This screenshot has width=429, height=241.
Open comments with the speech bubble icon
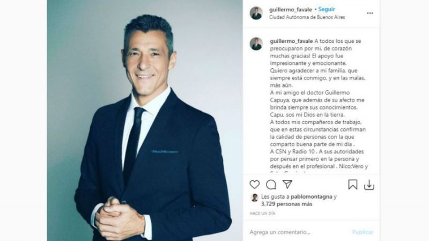271,185
